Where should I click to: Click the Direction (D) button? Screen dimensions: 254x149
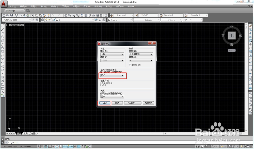[133, 103]
